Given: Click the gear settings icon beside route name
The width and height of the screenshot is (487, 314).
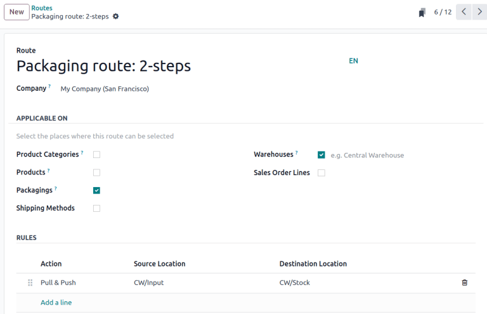Looking at the screenshot, I should click(115, 16).
